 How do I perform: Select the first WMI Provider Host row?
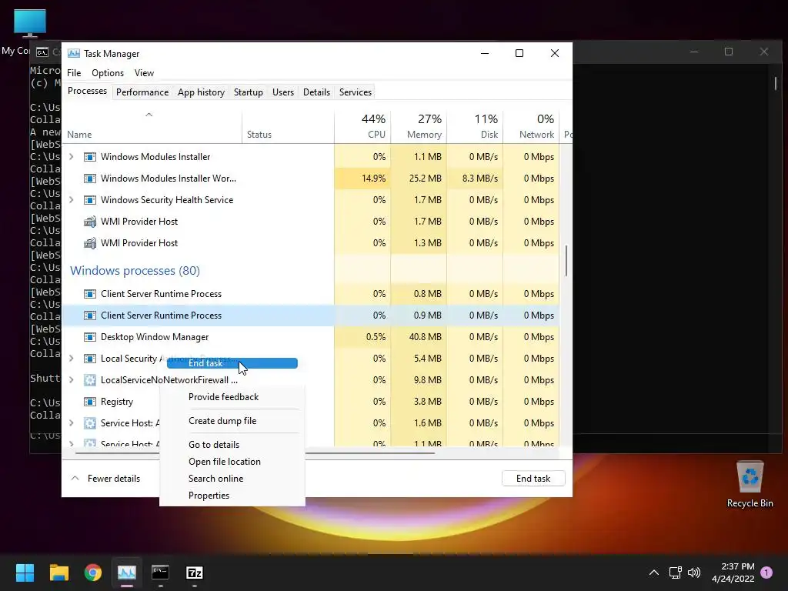[311, 222]
